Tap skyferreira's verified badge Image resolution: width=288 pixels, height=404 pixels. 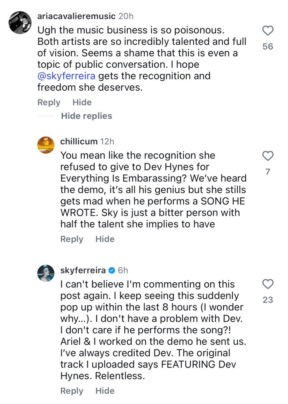pos(112,270)
